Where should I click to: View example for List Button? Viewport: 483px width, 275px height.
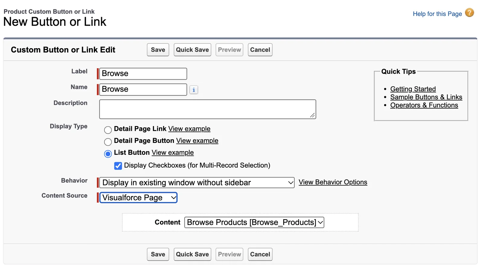pos(173,153)
